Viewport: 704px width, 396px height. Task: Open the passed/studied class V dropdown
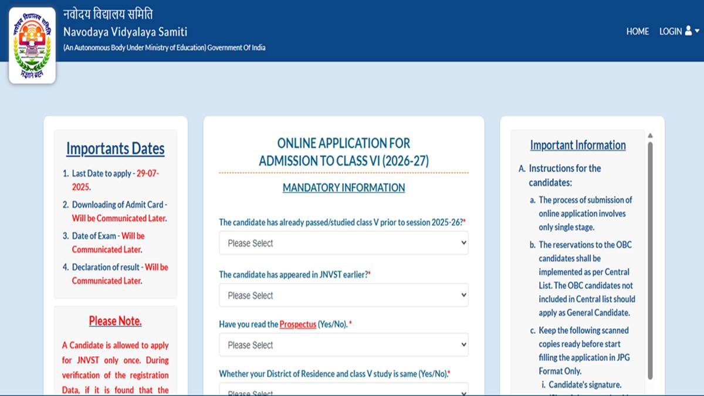[x=343, y=243]
